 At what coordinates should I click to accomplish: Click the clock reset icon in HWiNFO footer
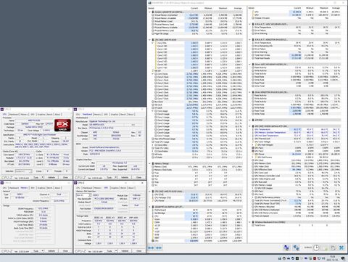click(316, 247)
